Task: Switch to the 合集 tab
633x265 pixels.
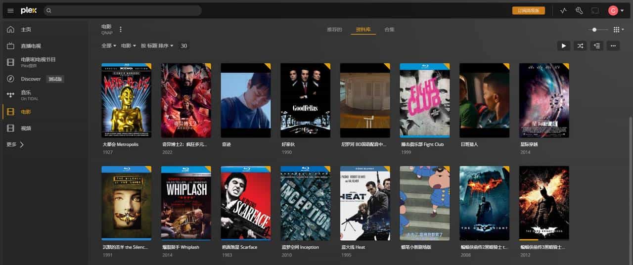Action: point(389,30)
